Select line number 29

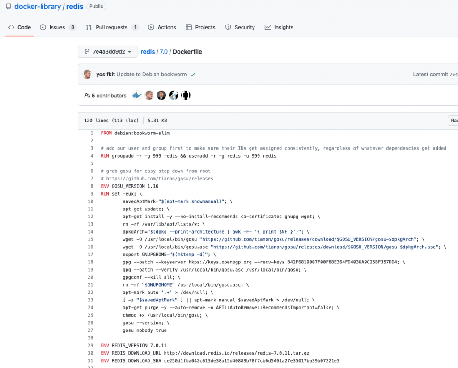point(90,345)
